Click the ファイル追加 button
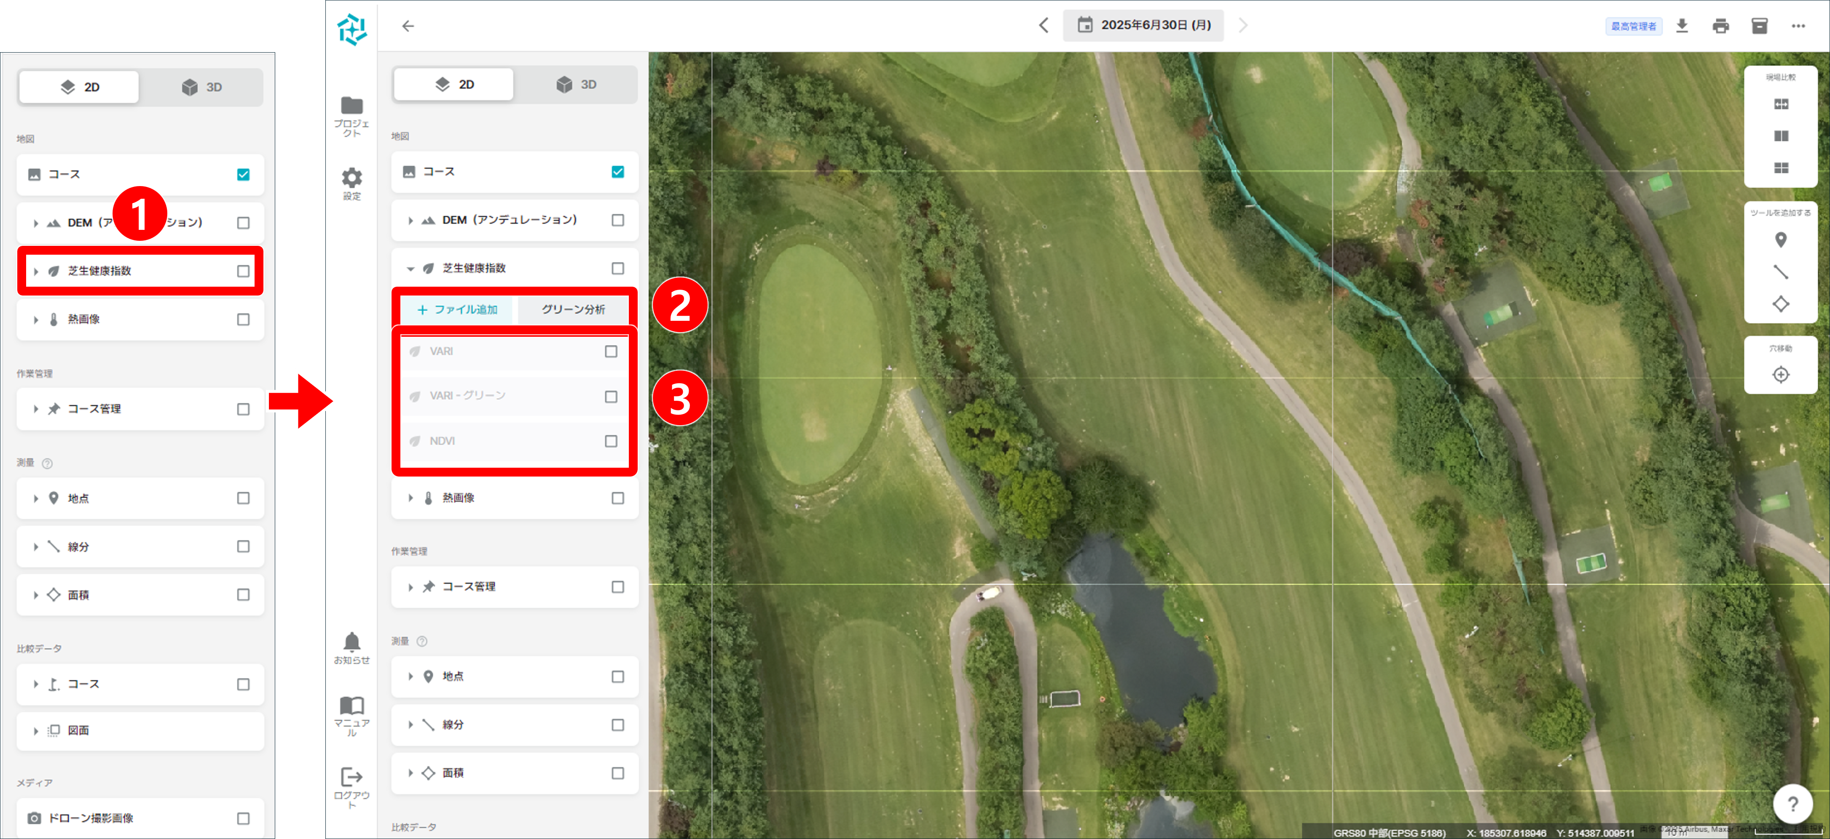 [x=458, y=309]
